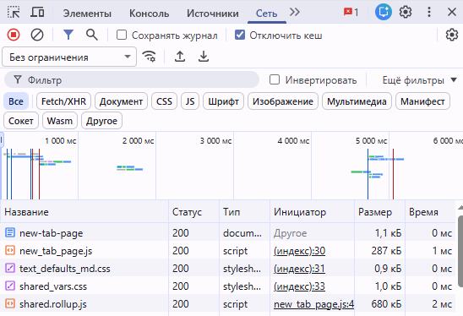Filter by Fetch/XHR requests

coord(63,101)
